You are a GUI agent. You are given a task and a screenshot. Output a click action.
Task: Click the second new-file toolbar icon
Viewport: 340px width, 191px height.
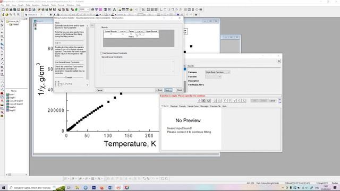coord(7,10)
